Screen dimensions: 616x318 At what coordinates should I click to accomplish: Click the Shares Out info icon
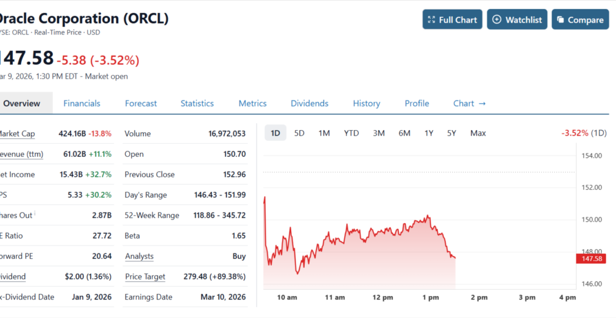point(35,213)
